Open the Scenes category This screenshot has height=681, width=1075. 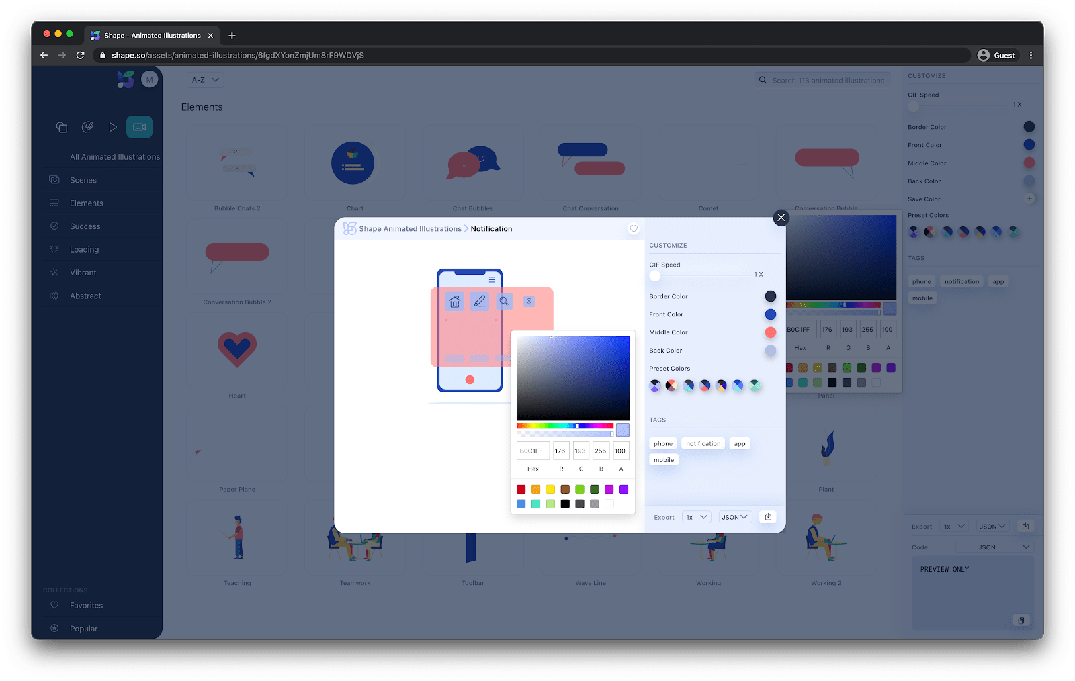pos(83,180)
